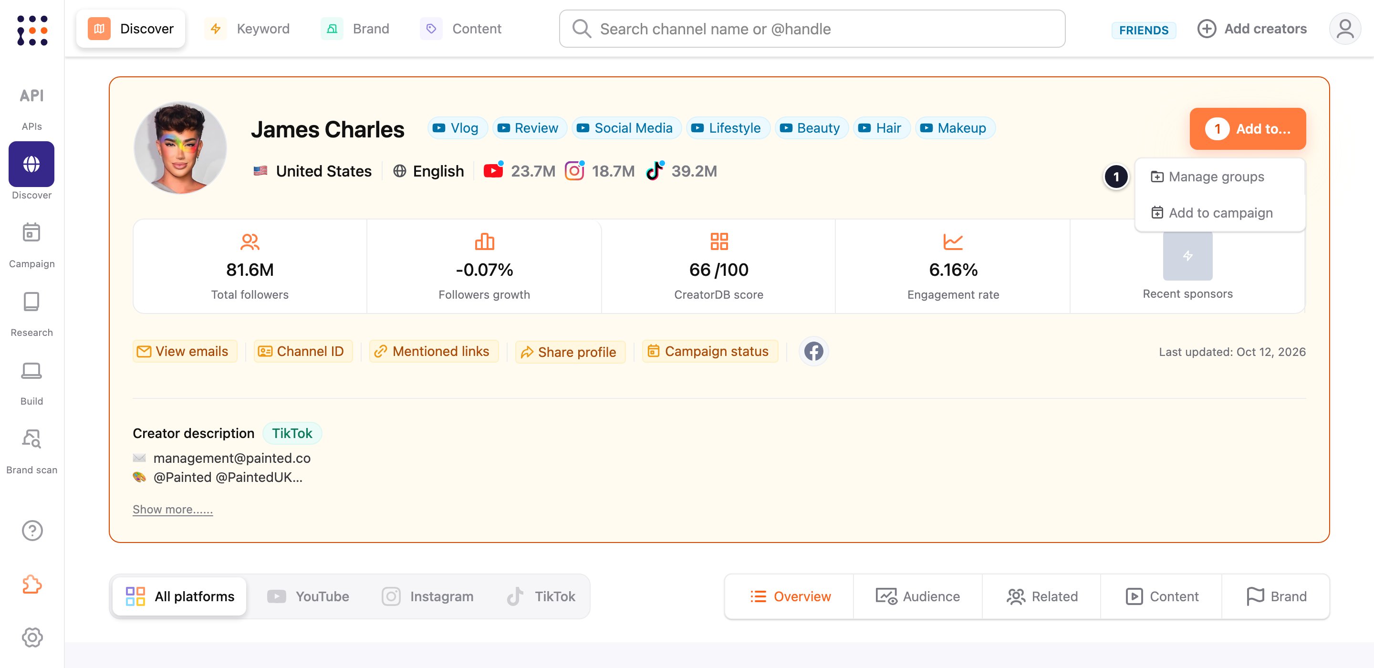
Task: Click the help question mark icon
Action: pos(32,531)
